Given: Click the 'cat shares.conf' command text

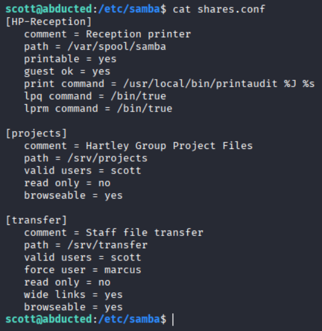Looking at the screenshot, I should (219, 9).
